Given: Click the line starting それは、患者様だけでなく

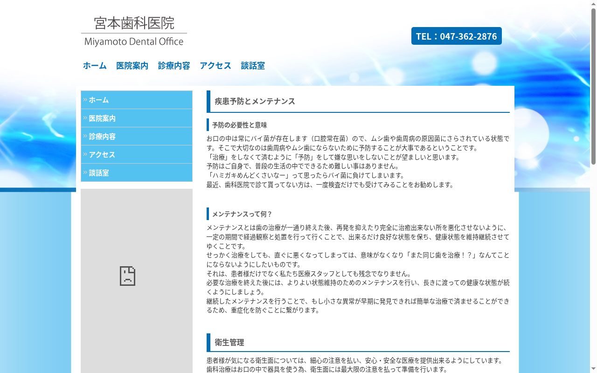Looking at the screenshot, I should click(x=309, y=274).
